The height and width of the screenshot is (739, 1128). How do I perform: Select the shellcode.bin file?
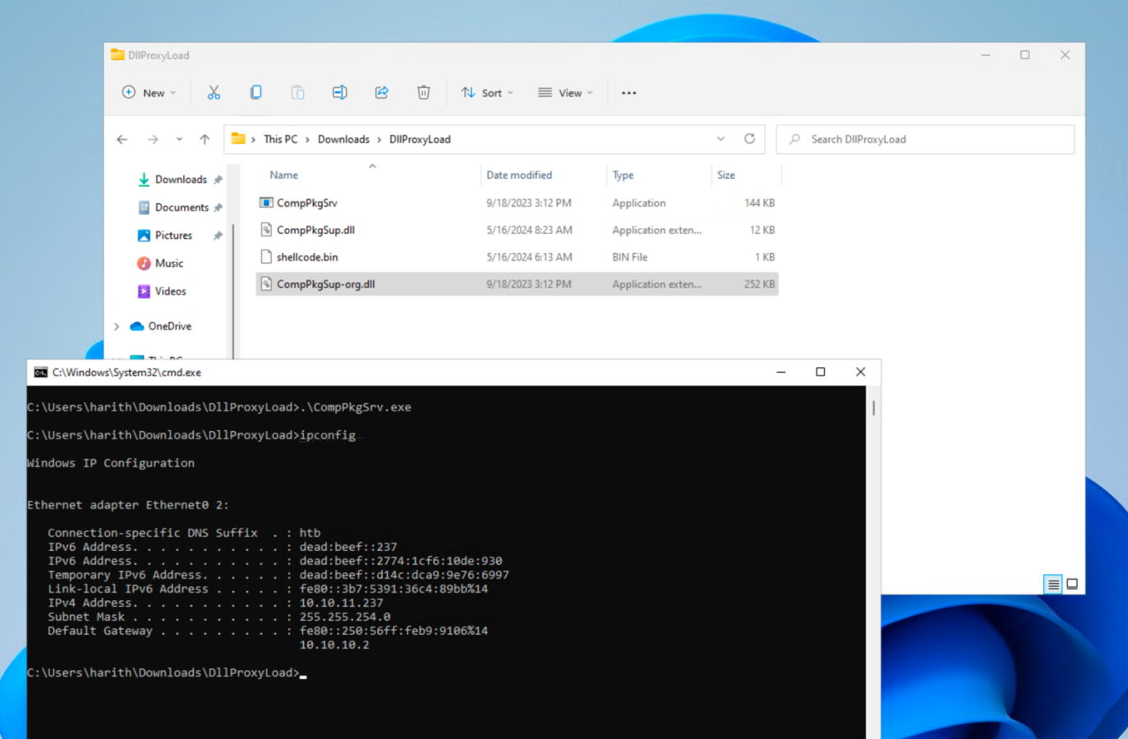pos(307,257)
